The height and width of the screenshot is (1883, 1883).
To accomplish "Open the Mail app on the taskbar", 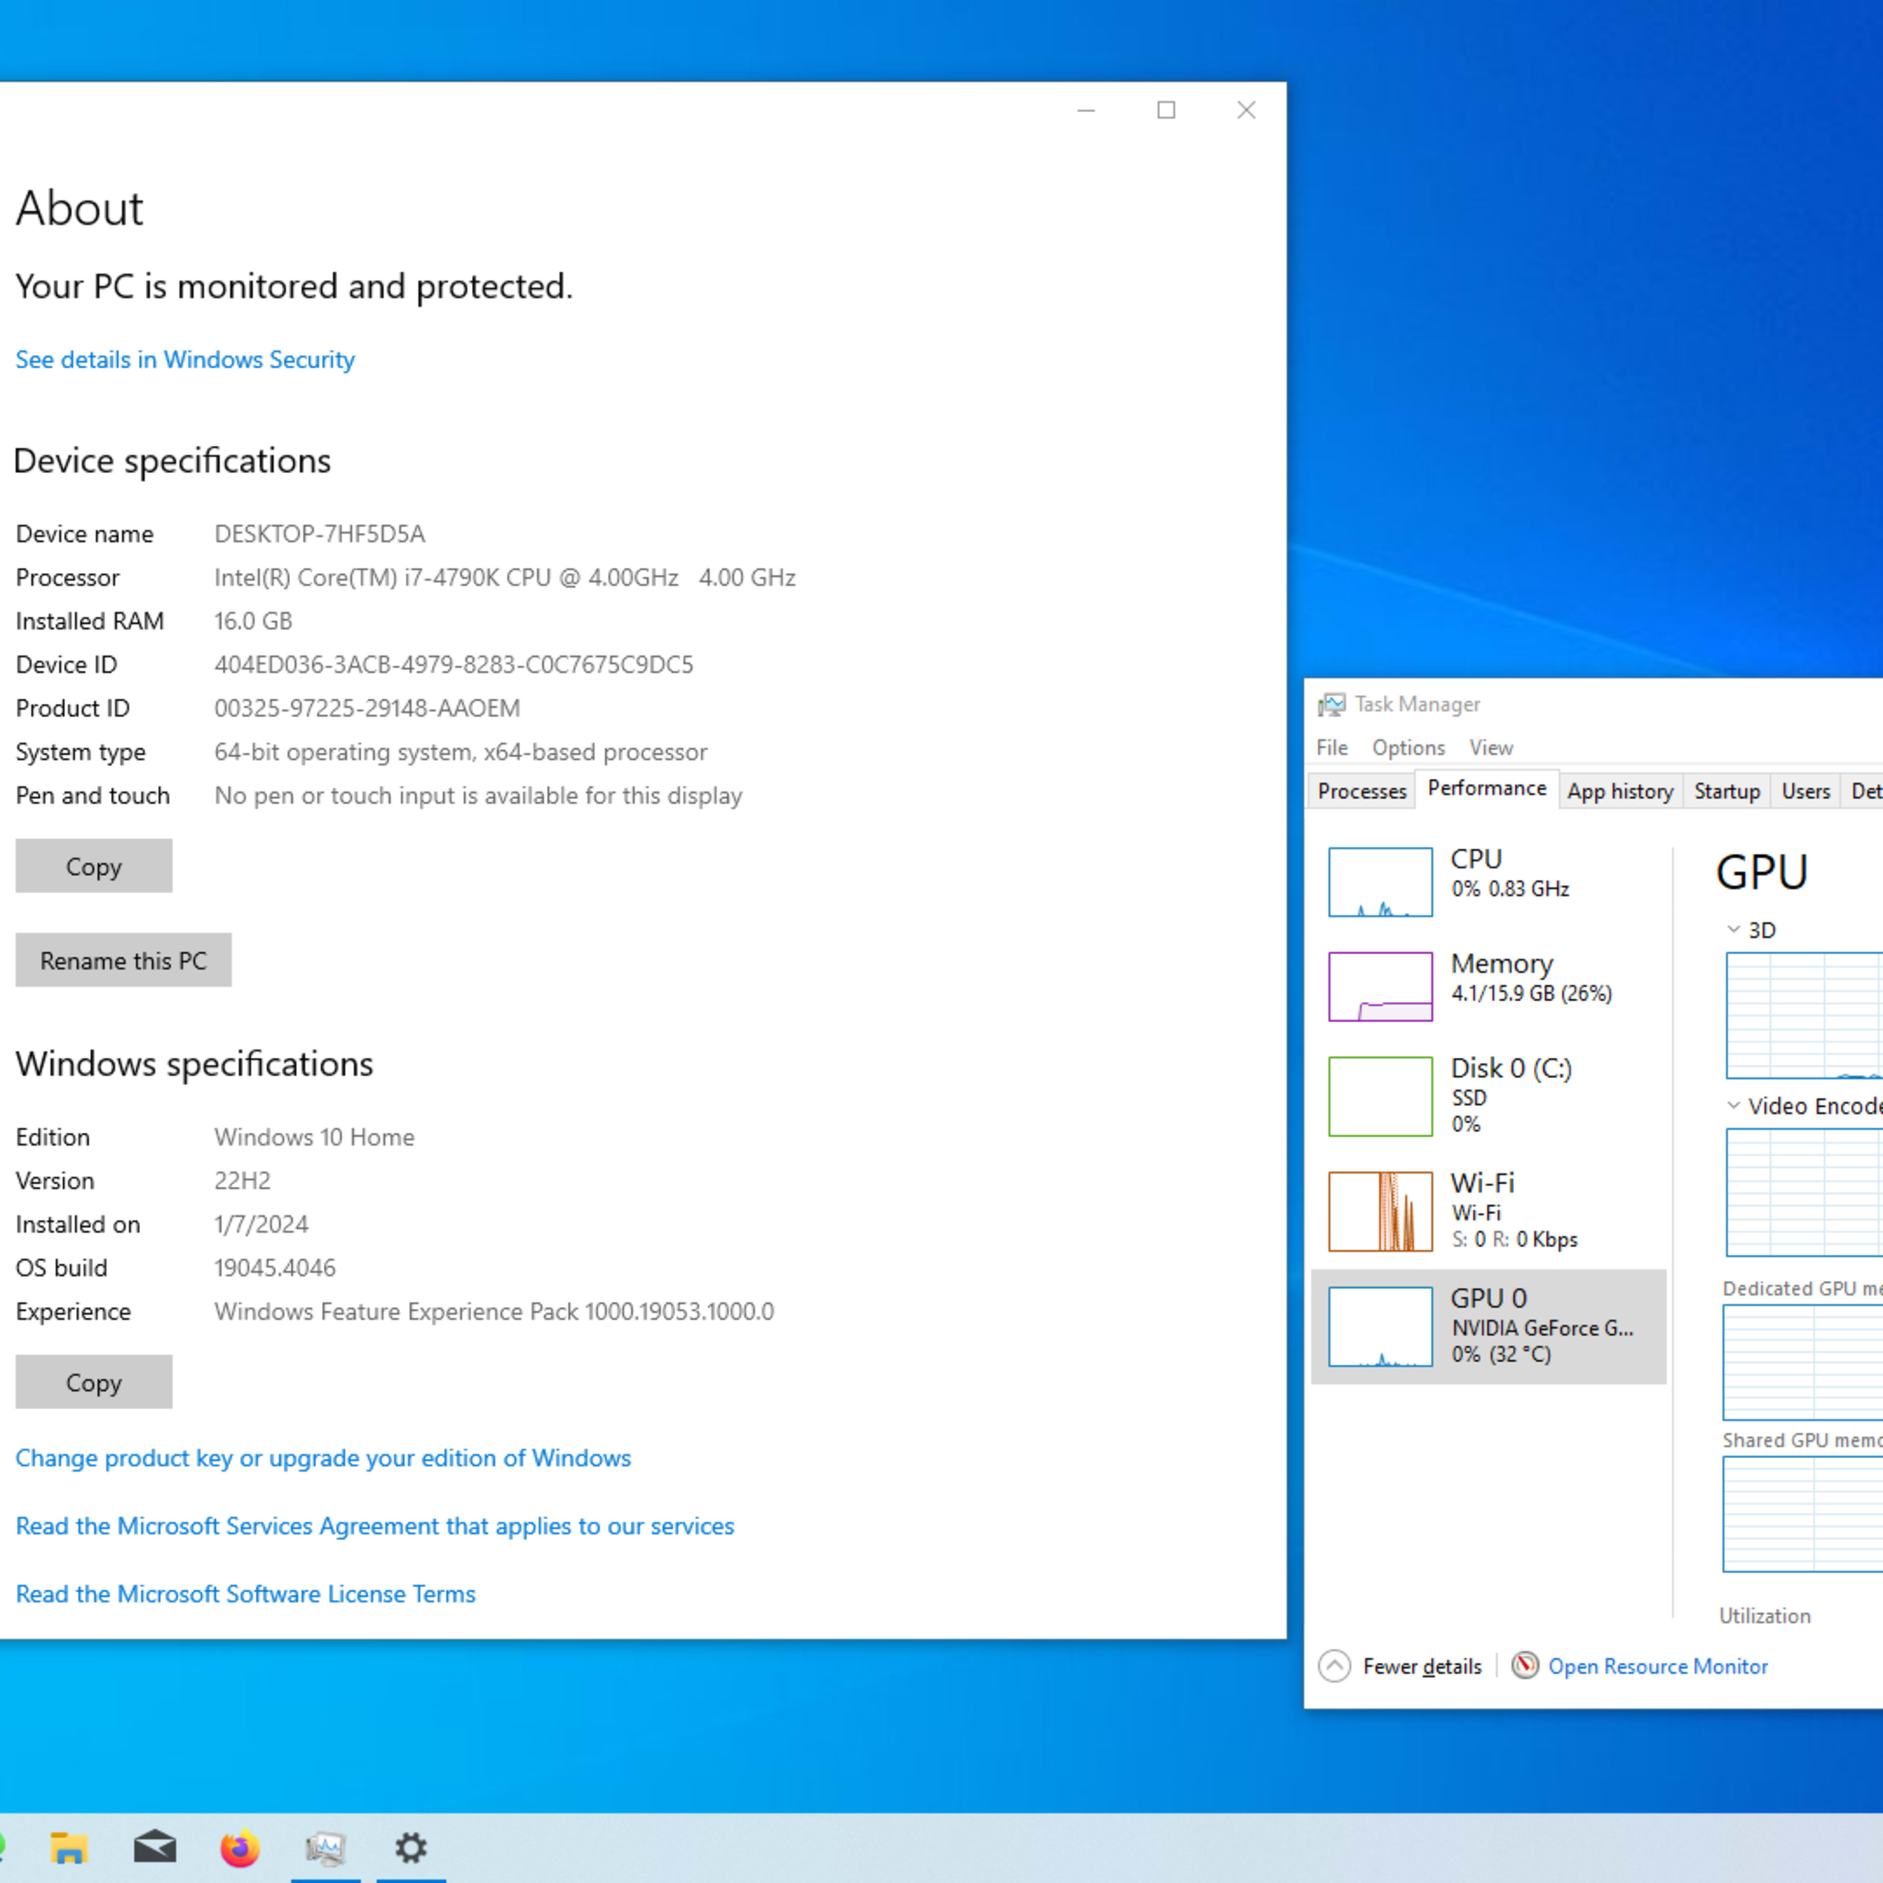I will [x=155, y=1847].
